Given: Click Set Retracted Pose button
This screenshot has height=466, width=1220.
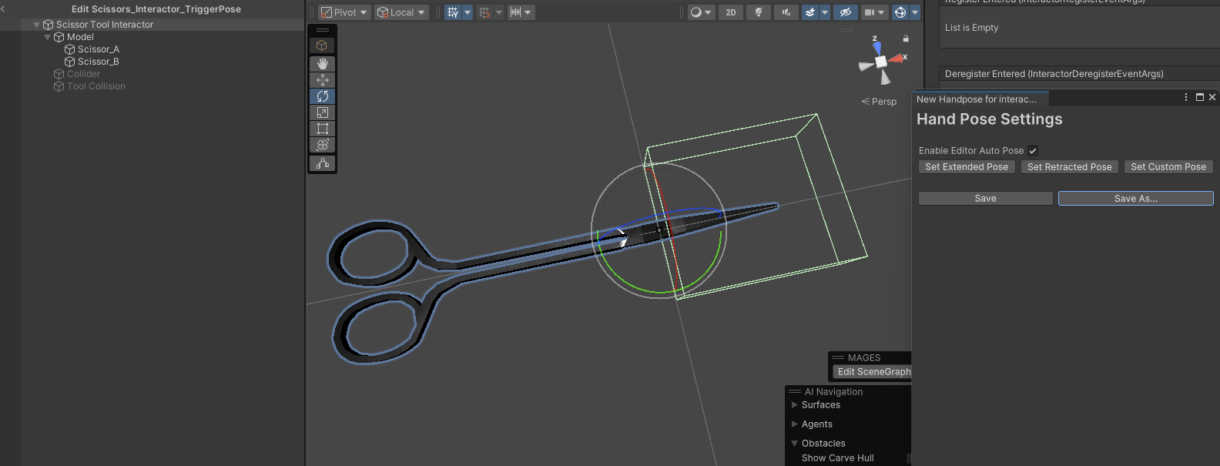Looking at the screenshot, I should click(1070, 167).
